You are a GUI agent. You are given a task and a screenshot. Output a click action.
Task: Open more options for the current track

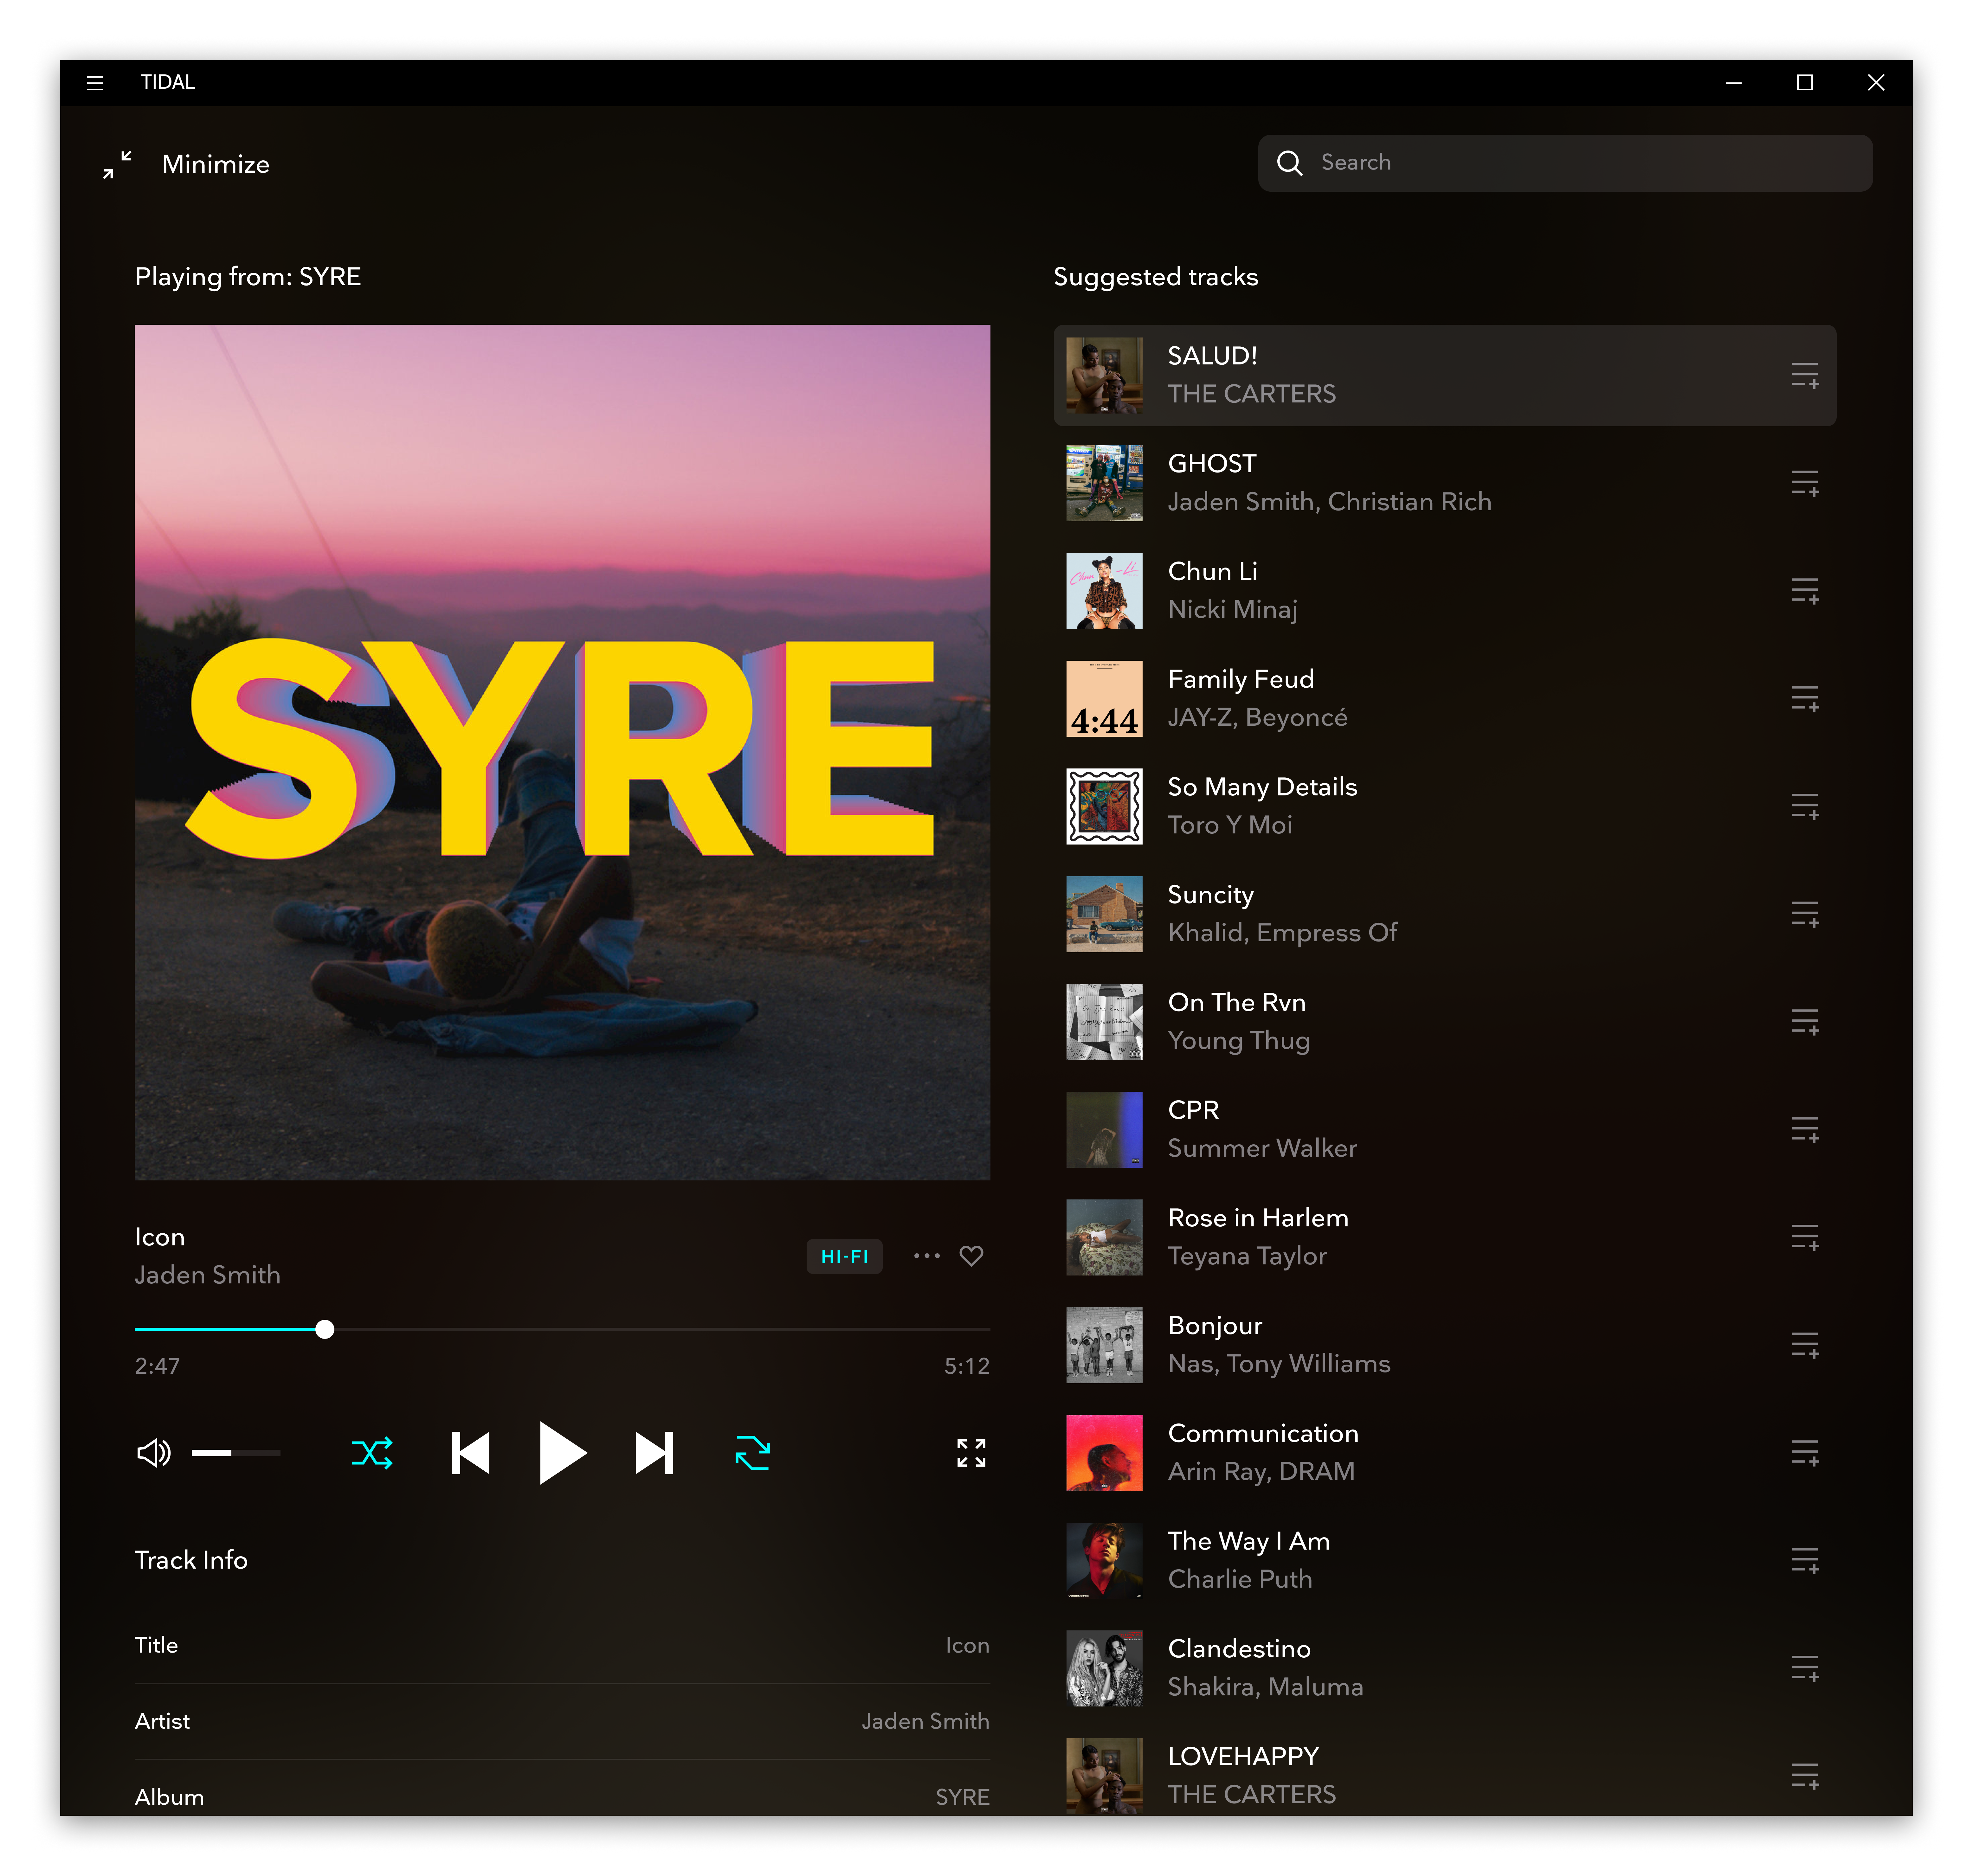tap(926, 1256)
